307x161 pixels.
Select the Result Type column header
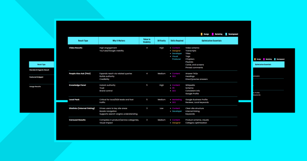coord(83,41)
